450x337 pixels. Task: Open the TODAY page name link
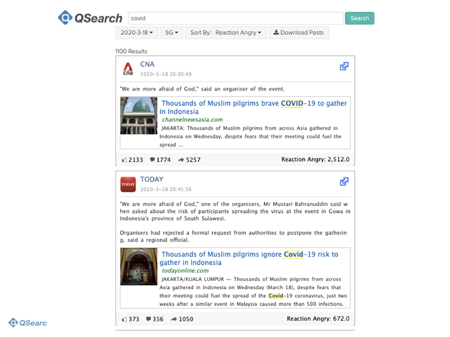click(x=151, y=179)
